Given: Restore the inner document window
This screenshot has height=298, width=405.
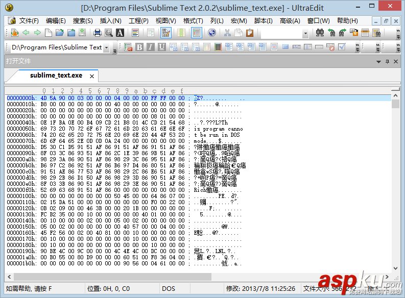Looking at the screenshot, I should point(386,21).
